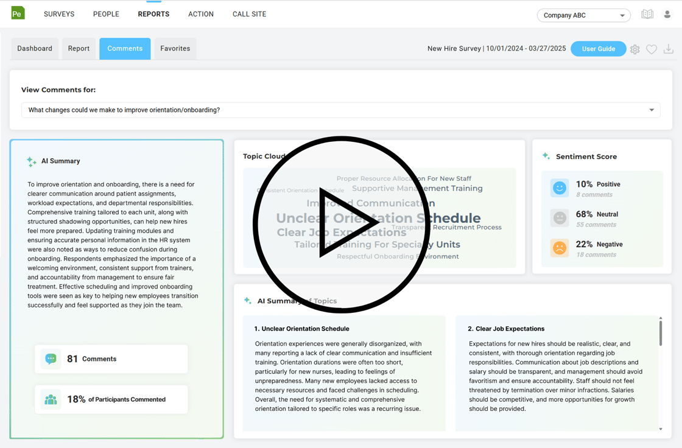Play the video overlay
The height and width of the screenshot is (448, 682).
(342, 224)
